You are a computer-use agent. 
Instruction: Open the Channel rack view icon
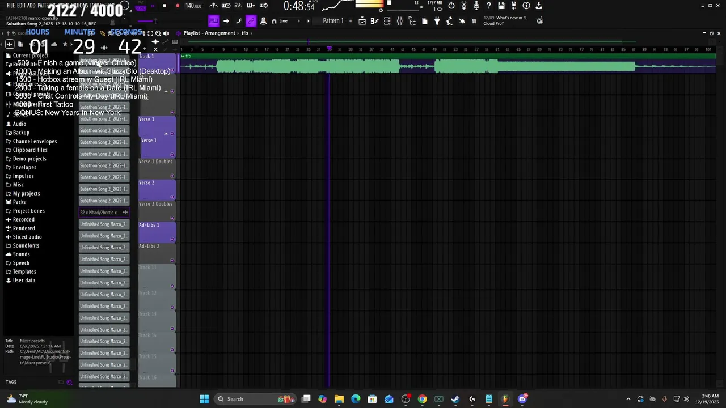pos(387,21)
